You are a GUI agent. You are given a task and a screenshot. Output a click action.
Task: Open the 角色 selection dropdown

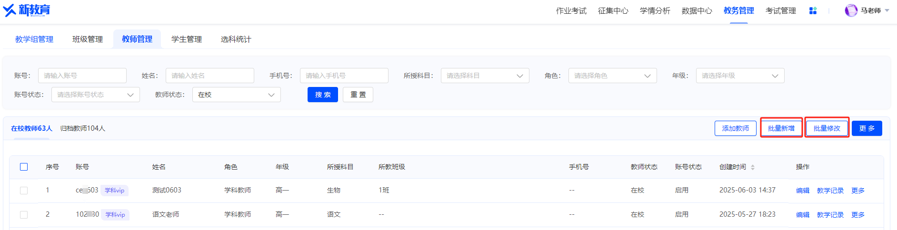click(x=612, y=76)
